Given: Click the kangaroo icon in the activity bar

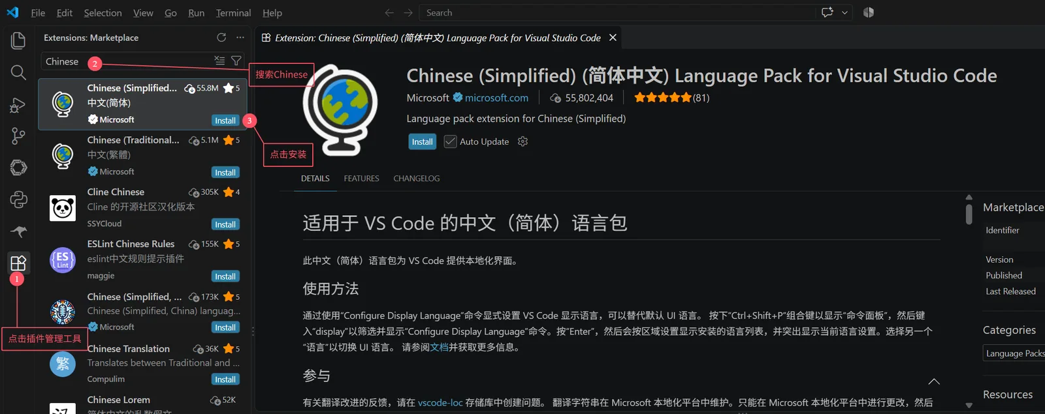Looking at the screenshot, I should pyautogui.click(x=18, y=231).
